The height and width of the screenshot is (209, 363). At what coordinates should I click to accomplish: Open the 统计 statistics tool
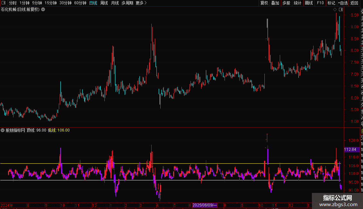pyautogui.click(x=297, y=3)
